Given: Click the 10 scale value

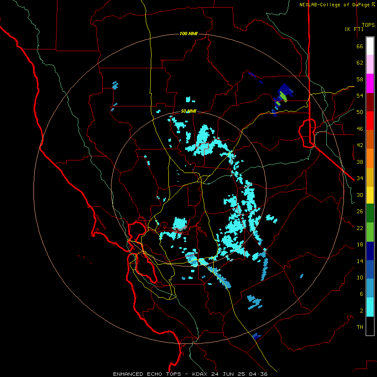Looking at the screenshot, I should [360, 277].
